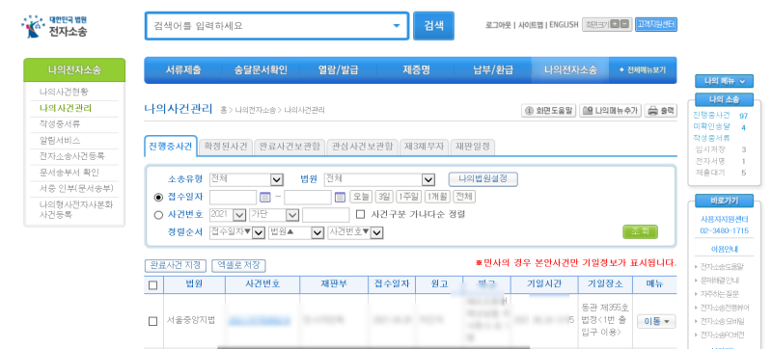
Task: Set date range to 오늘
Action: point(361,197)
